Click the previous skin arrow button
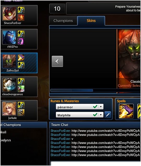141x166 pixels. coord(57,61)
